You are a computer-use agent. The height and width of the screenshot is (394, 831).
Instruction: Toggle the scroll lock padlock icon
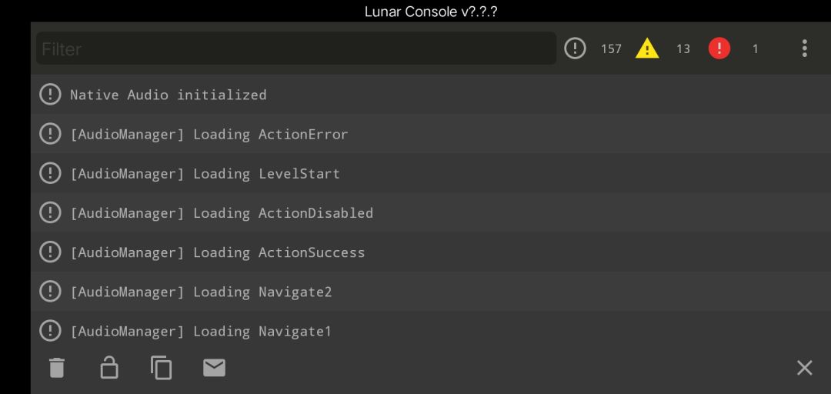(109, 367)
